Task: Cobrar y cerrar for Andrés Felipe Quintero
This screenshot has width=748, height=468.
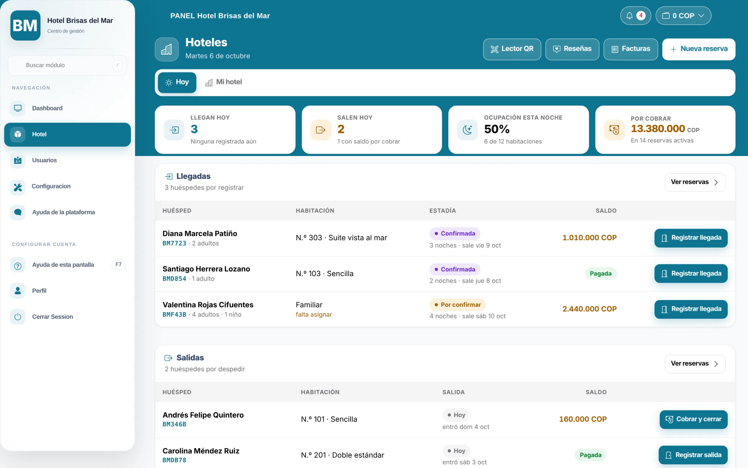Action: point(693,419)
